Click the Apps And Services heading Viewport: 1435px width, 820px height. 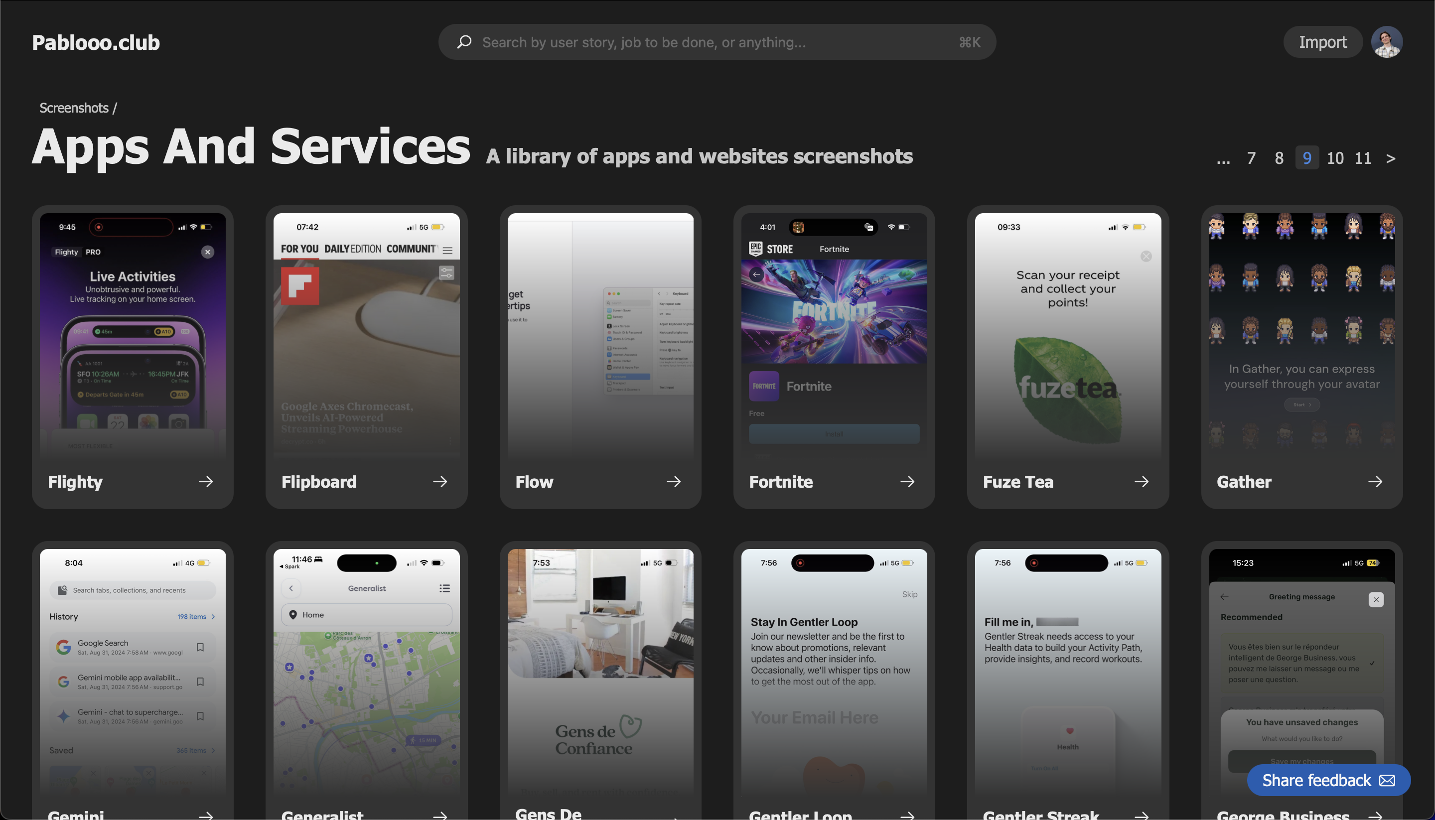tap(251, 147)
